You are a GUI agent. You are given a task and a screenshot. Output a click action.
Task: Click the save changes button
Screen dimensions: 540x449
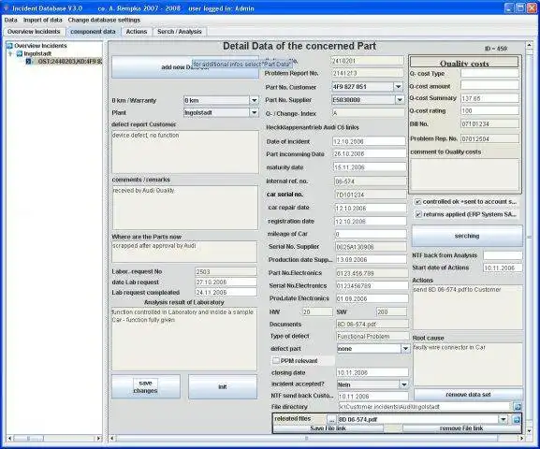(x=146, y=386)
